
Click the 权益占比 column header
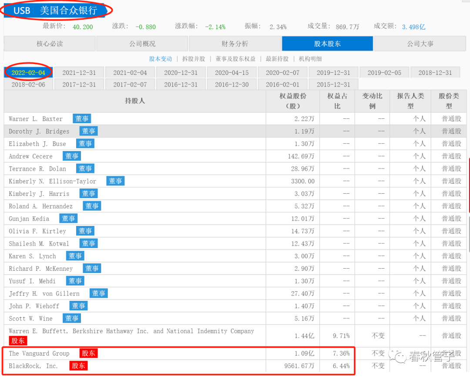[337, 101]
